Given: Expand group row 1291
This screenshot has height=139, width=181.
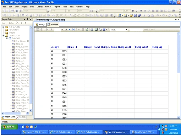Looking at the screenshot, I should coord(52,55).
